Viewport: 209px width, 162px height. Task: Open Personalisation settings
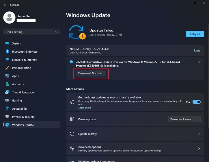click(32, 68)
